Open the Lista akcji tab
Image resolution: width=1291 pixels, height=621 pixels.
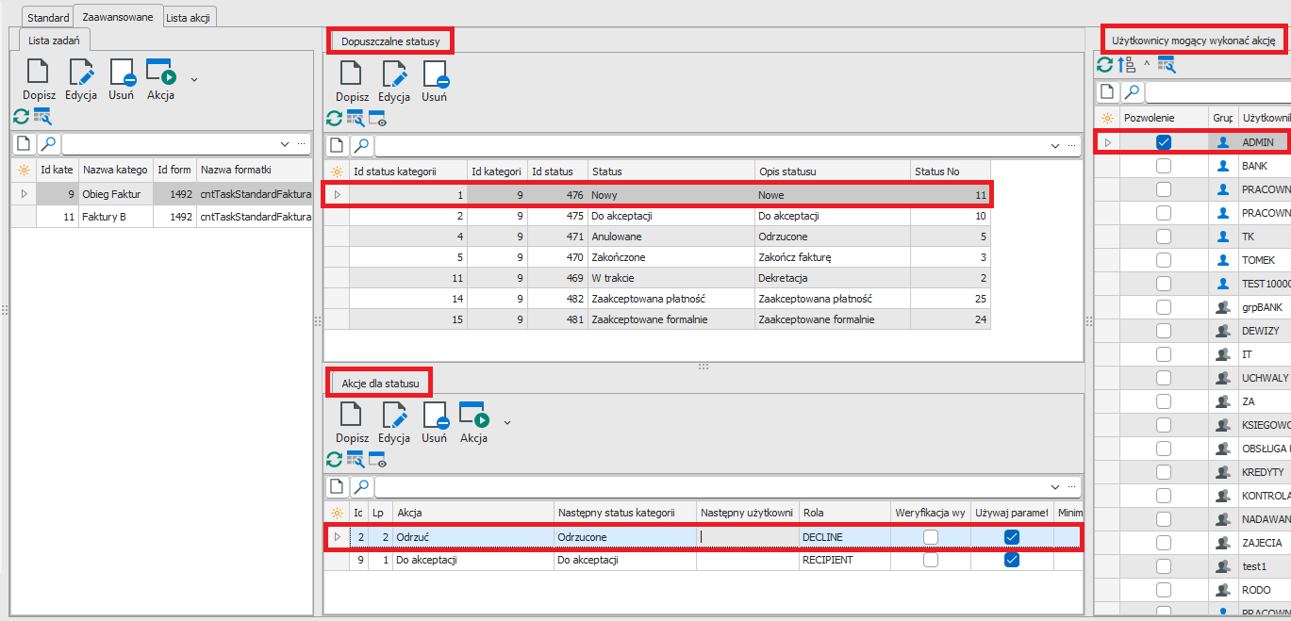[190, 18]
